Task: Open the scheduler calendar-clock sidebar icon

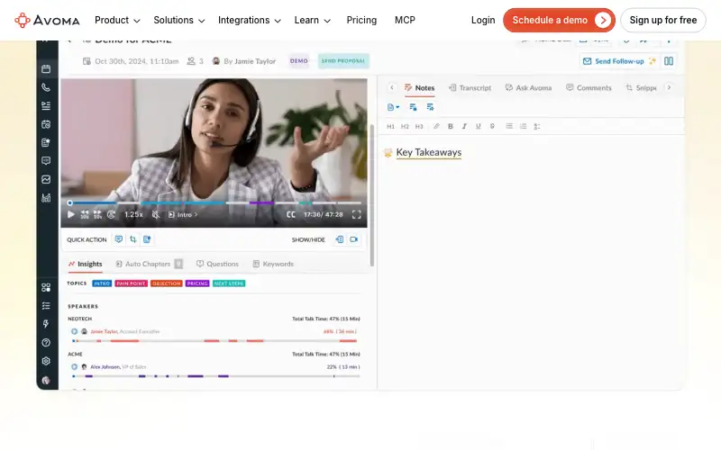Action: (x=46, y=124)
